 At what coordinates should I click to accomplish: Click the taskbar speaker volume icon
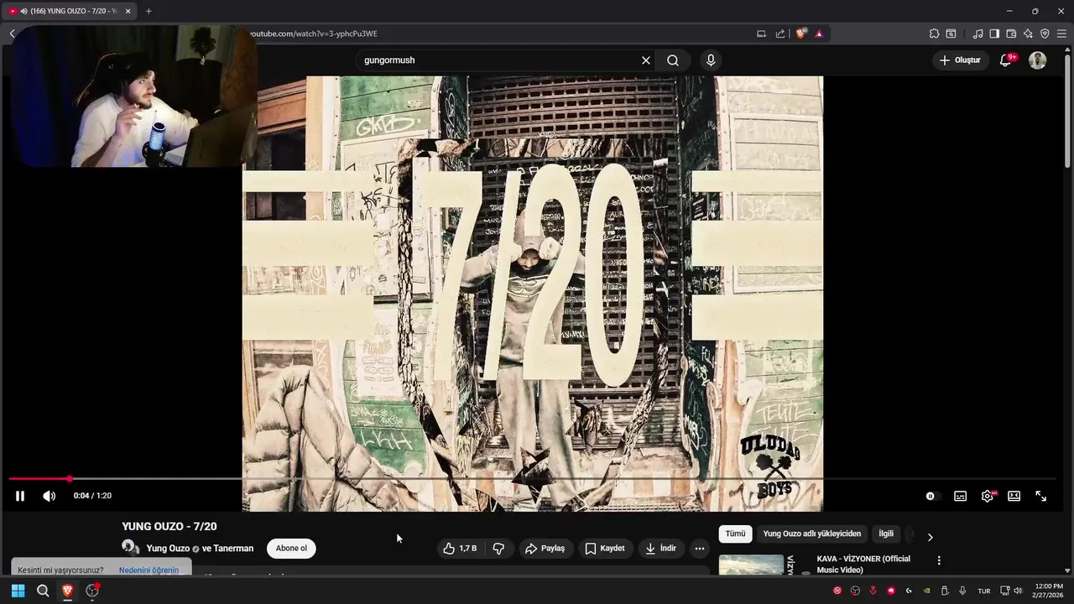pyautogui.click(x=1018, y=591)
